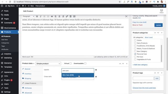Insert bulleted list in editor
The height and width of the screenshot is (94, 168).
tap(44, 16)
